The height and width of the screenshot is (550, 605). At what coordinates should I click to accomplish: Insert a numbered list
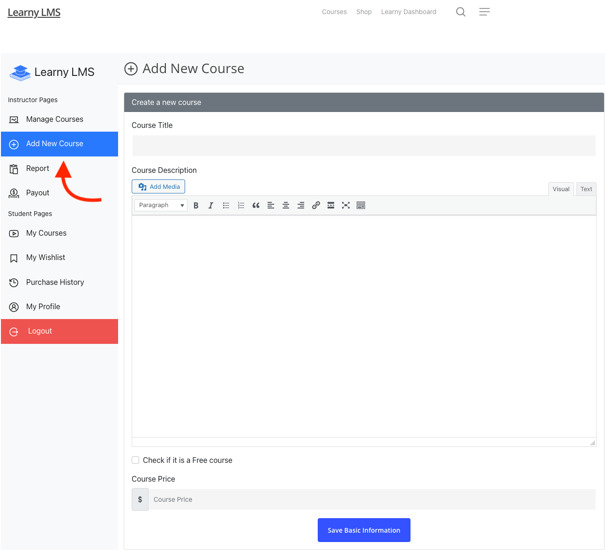click(x=241, y=205)
